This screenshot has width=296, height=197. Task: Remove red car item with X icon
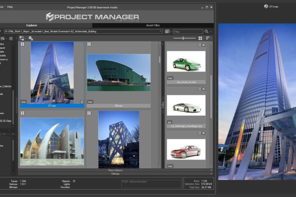tap(203, 133)
